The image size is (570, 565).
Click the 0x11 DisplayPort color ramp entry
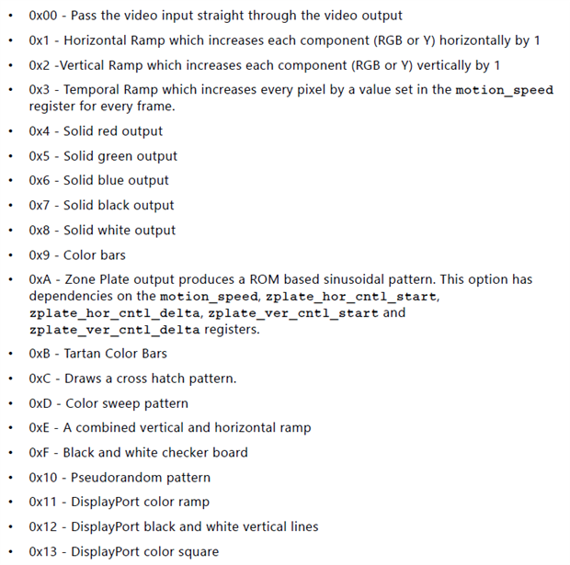click(120, 503)
